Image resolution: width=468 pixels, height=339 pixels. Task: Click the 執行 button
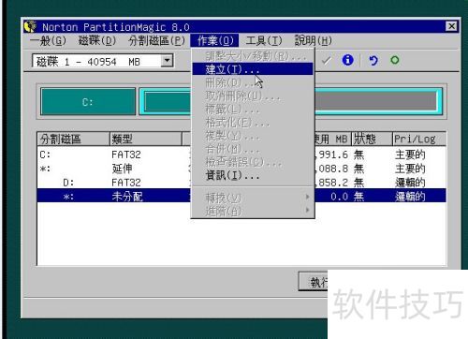coord(314,282)
